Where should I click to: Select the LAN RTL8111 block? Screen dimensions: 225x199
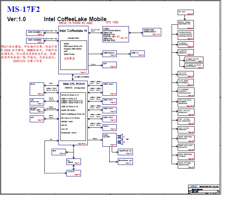click(x=37, y=102)
